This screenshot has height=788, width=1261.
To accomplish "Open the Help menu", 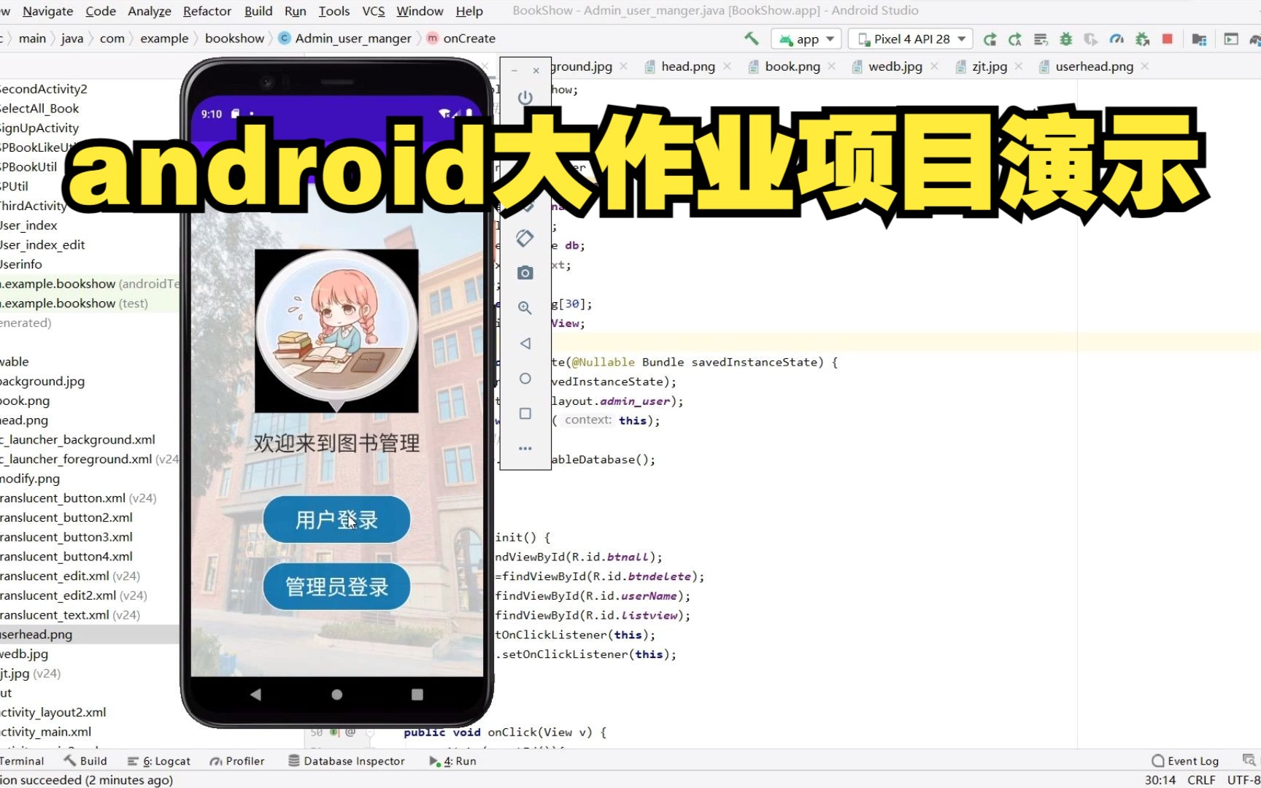I will [x=469, y=11].
